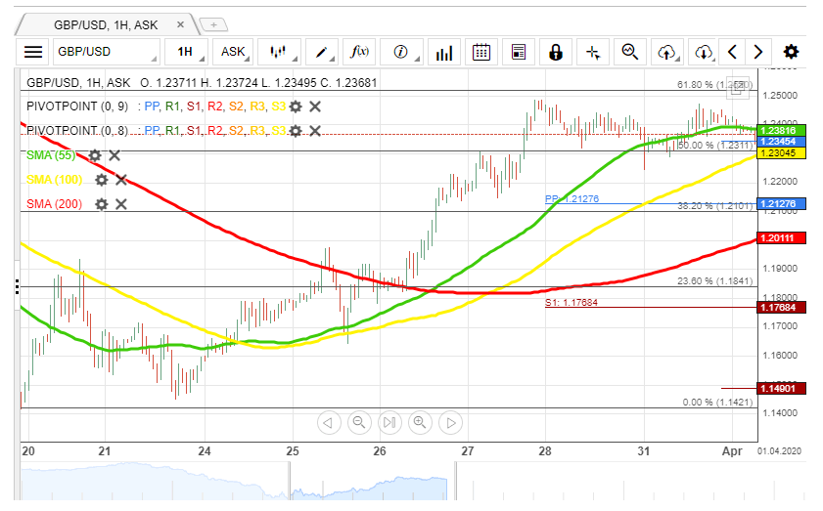
Task: Activate the crosshair cursor tool
Action: point(593,52)
